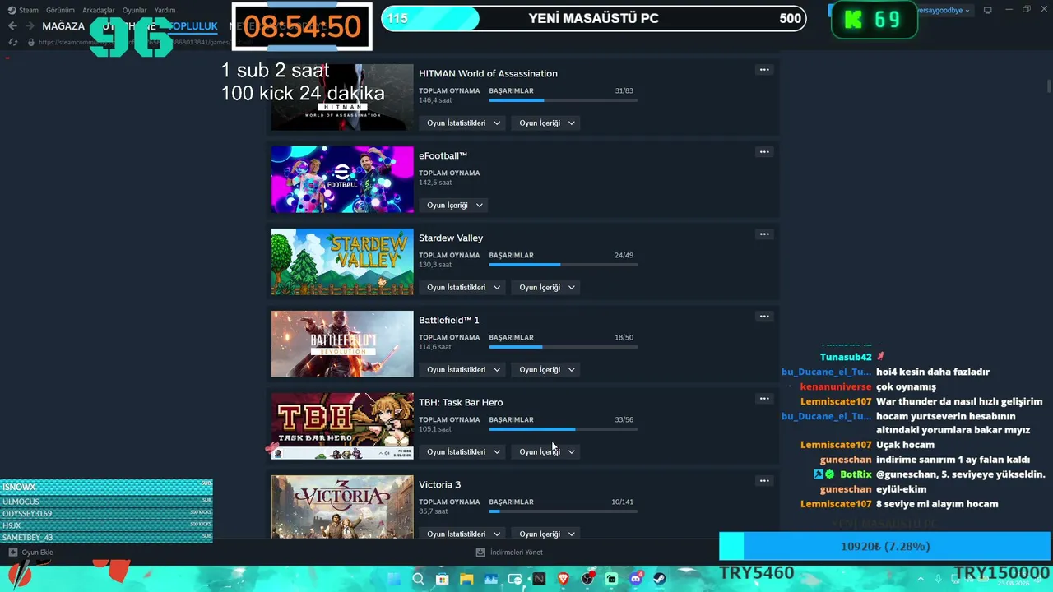Click the eFootball game thumbnail
This screenshot has width=1053, height=592.
pyautogui.click(x=342, y=179)
